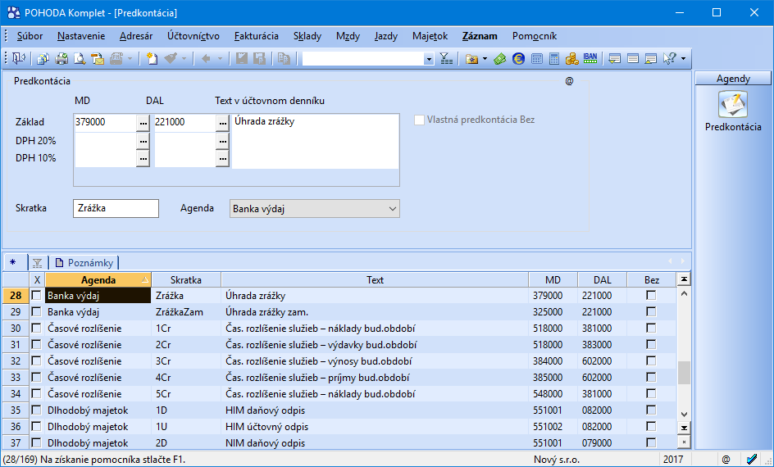Viewport: 774px width, 467px height.
Task: Click the printer icon in toolbar
Action: [x=62, y=58]
